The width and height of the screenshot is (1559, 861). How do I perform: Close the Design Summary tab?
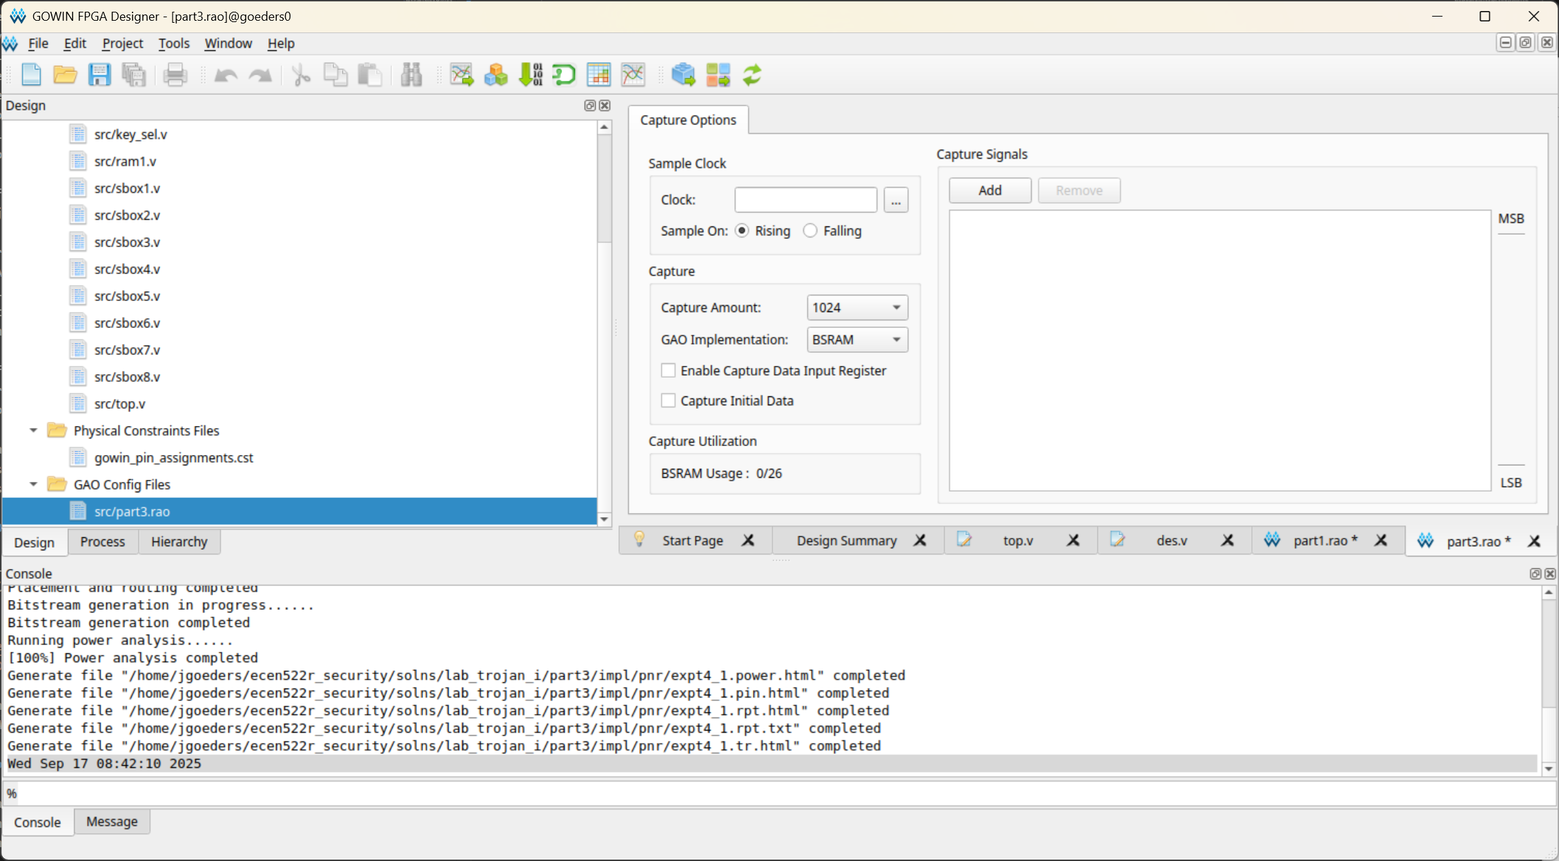pos(920,541)
